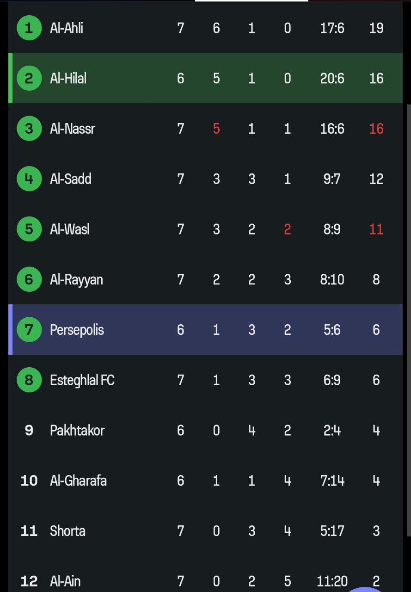Select the Al-Nassr team name
This screenshot has height=592, width=411.
pos(72,129)
